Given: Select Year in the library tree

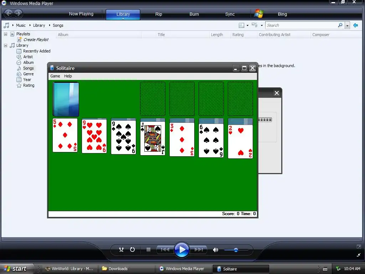Looking at the screenshot, I should coord(27,80).
